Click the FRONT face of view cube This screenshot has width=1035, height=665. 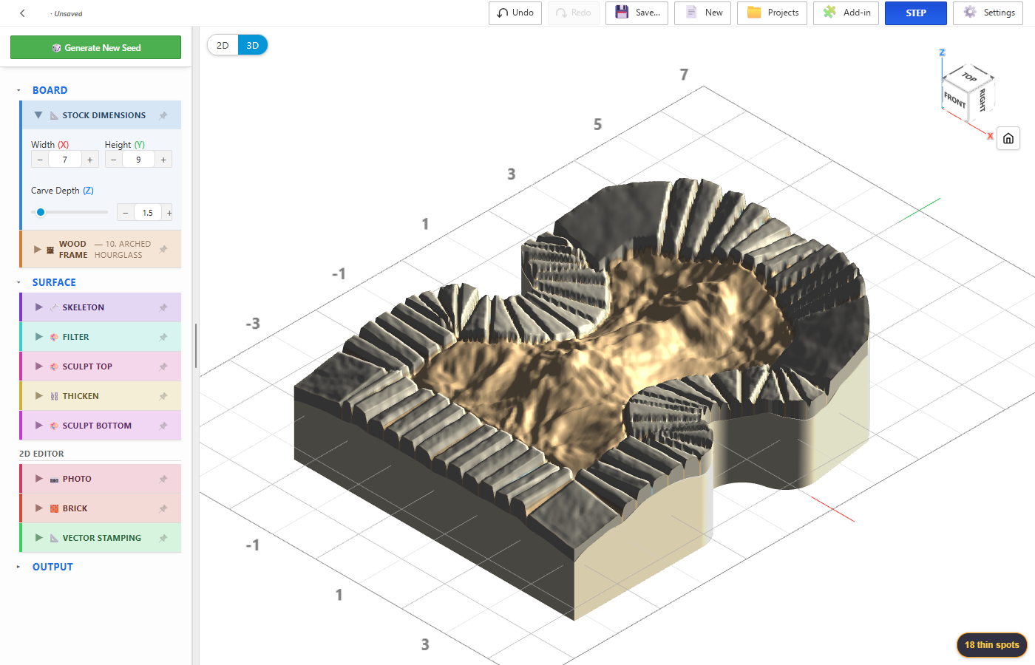point(954,99)
